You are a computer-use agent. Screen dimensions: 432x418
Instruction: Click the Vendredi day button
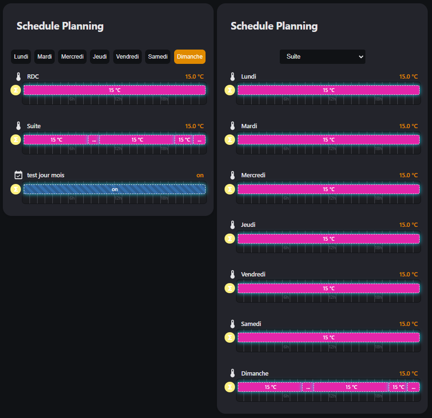(x=128, y=57)
